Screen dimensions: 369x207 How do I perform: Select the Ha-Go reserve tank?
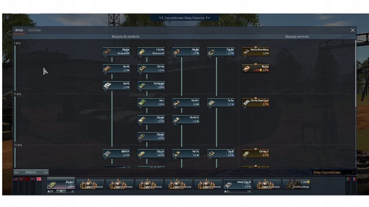point(116,51)
